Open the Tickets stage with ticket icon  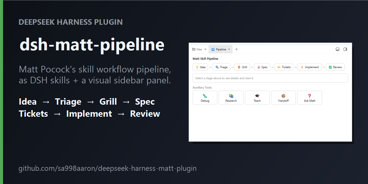pos(284,67)
